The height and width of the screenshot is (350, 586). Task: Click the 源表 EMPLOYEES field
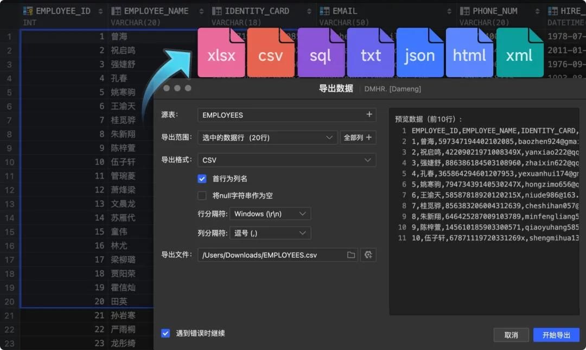pyautogui.click(x=286, y=115)
